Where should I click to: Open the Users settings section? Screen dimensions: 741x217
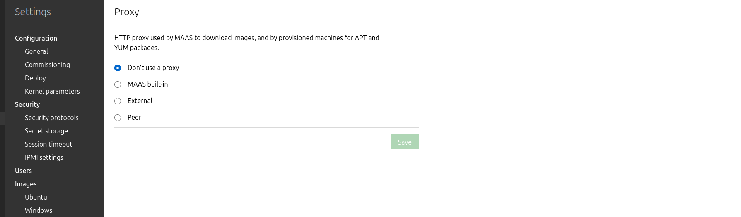click(x=23, y=171)
